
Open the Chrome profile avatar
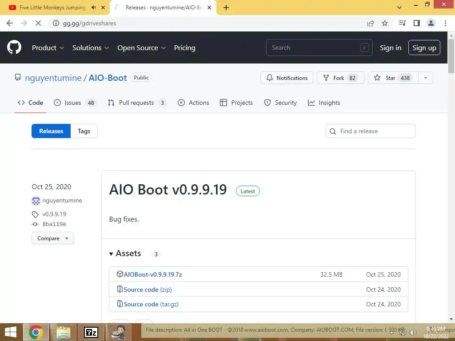click(x=431, y=23)
